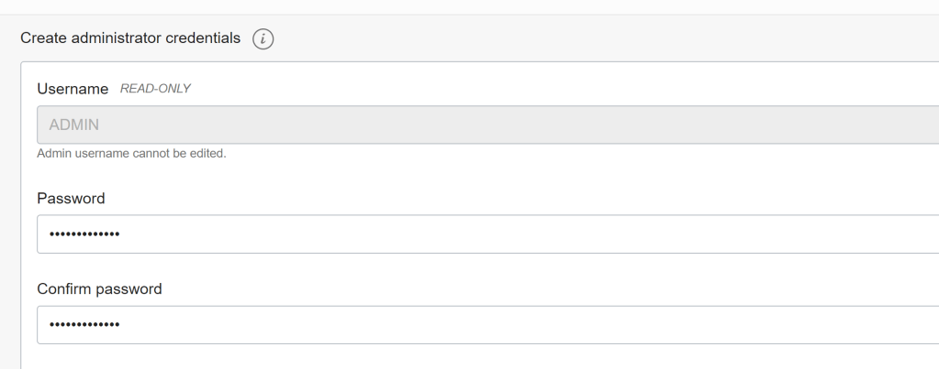Click the blank strip above the credentials heading

tap(459, 7)
